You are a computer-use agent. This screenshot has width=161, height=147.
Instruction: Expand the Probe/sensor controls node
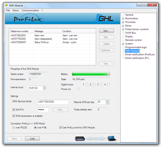coord(123,30)
